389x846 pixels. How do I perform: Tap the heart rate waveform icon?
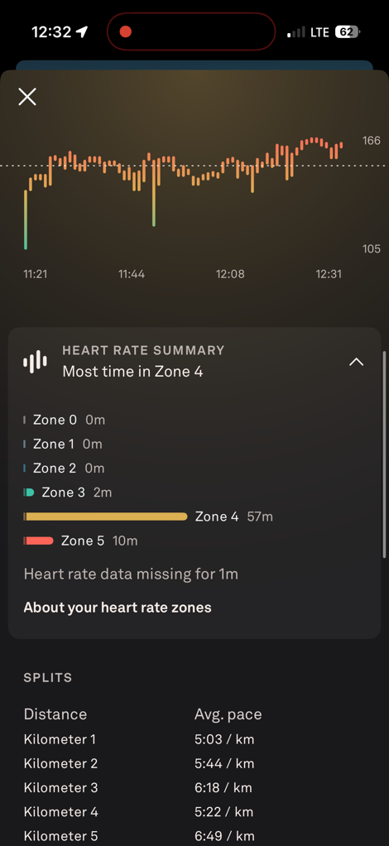point(35,362)
